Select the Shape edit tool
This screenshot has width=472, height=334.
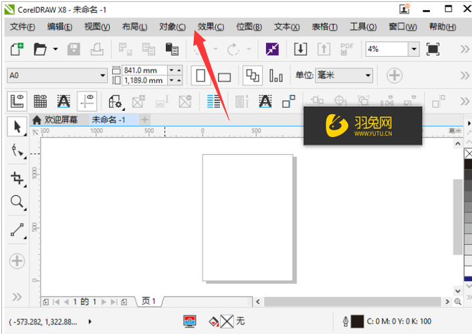click(17, 150)
